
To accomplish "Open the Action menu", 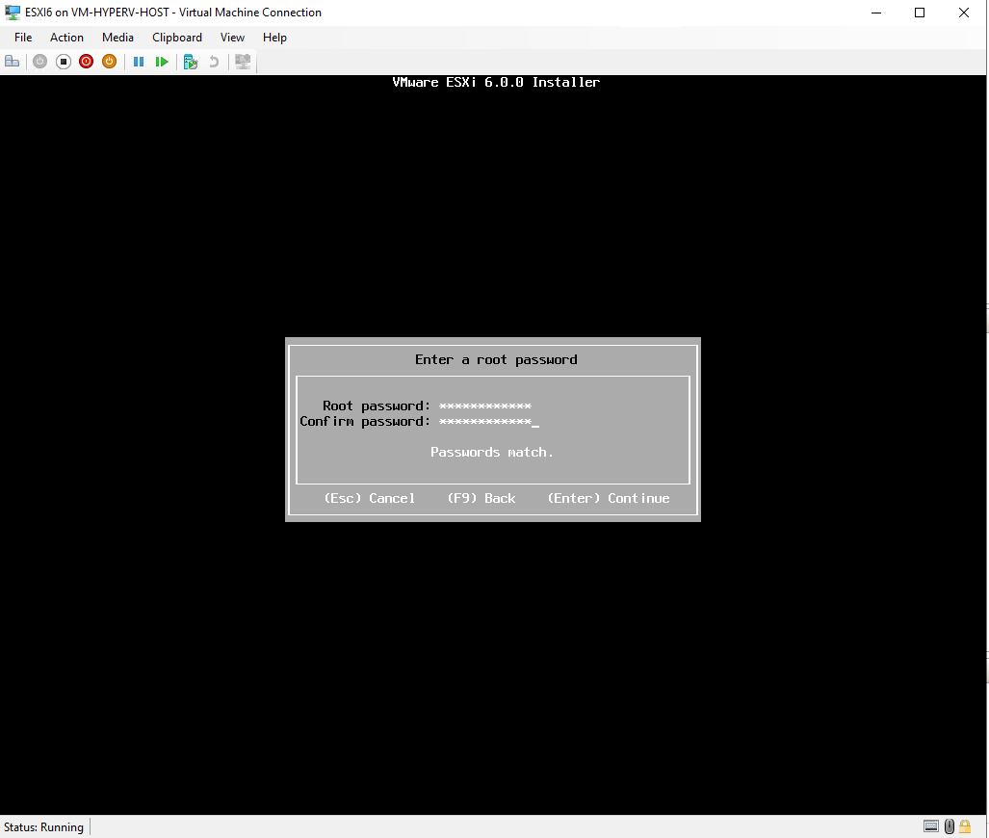I will [x=66, y=38].
